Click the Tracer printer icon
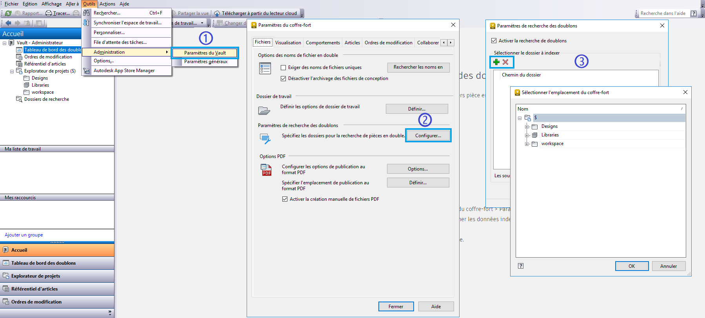Viewport: 705px width, 318px height. click(x=49, y=13)
